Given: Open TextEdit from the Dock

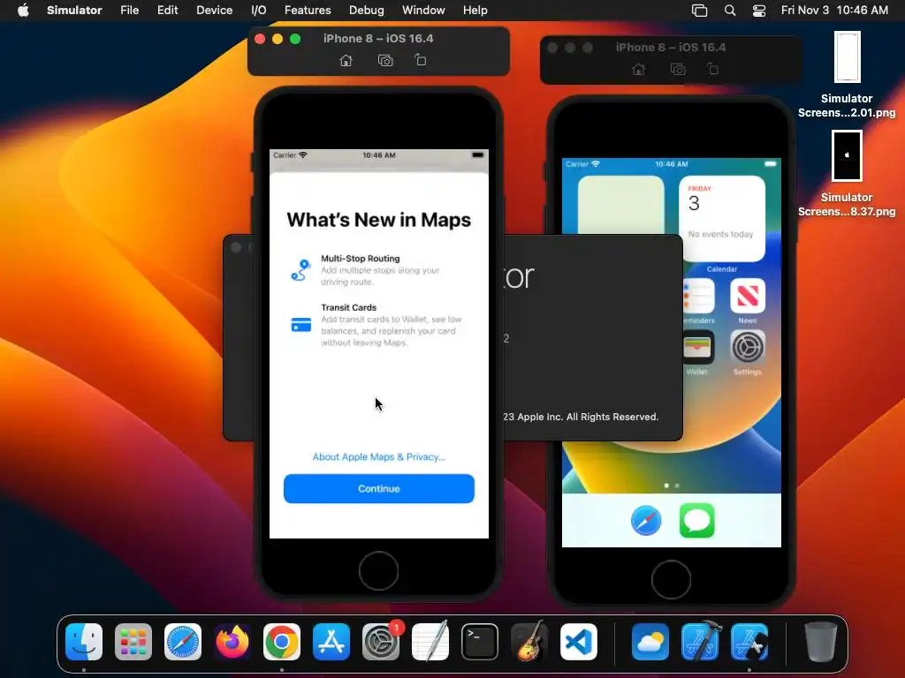Looking at the screenshot, I should click(x=430, y=642).
